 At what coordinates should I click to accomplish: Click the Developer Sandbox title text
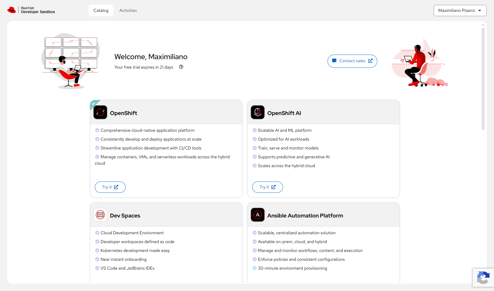(38, 12)
